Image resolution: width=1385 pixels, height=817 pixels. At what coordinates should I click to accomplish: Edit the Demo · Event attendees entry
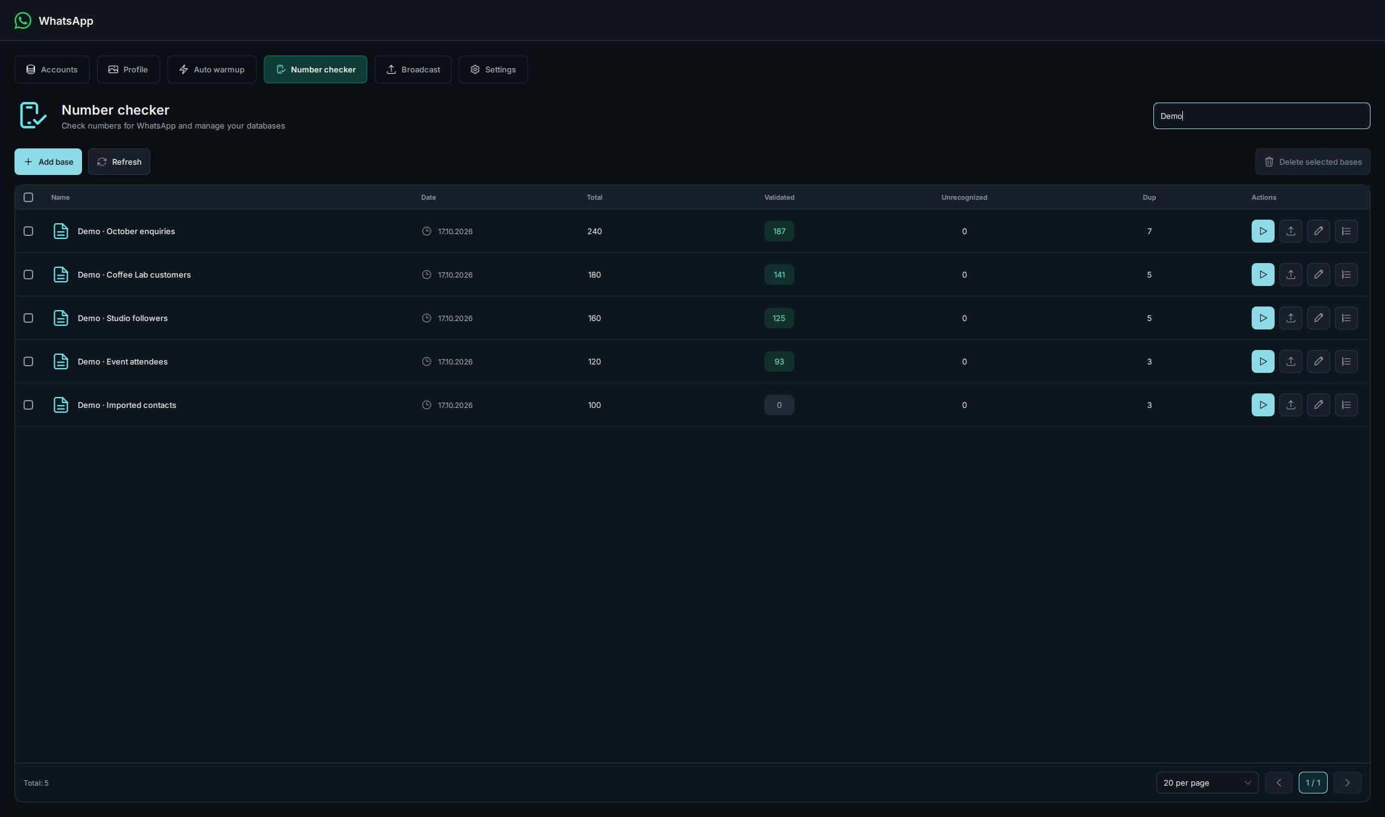[x=1318, y=361]
